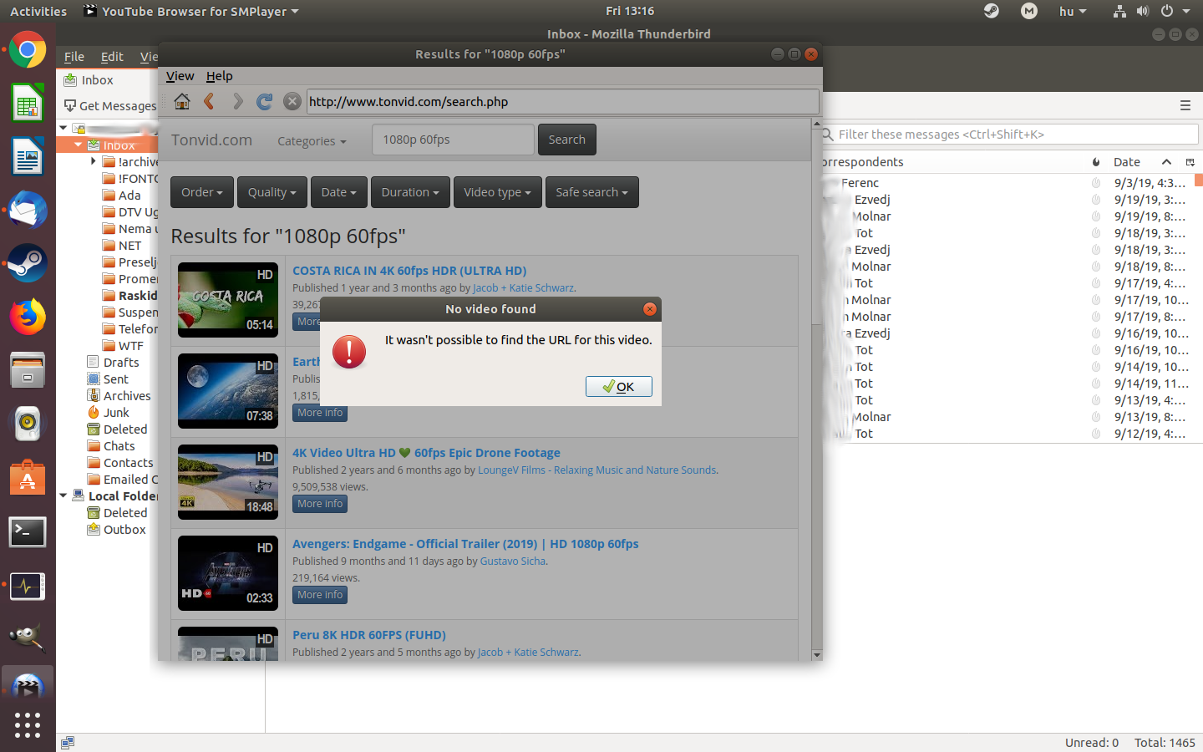This screenshot has width=1203, height=752.
Task: Click the Search button
Action: point(566,140)
